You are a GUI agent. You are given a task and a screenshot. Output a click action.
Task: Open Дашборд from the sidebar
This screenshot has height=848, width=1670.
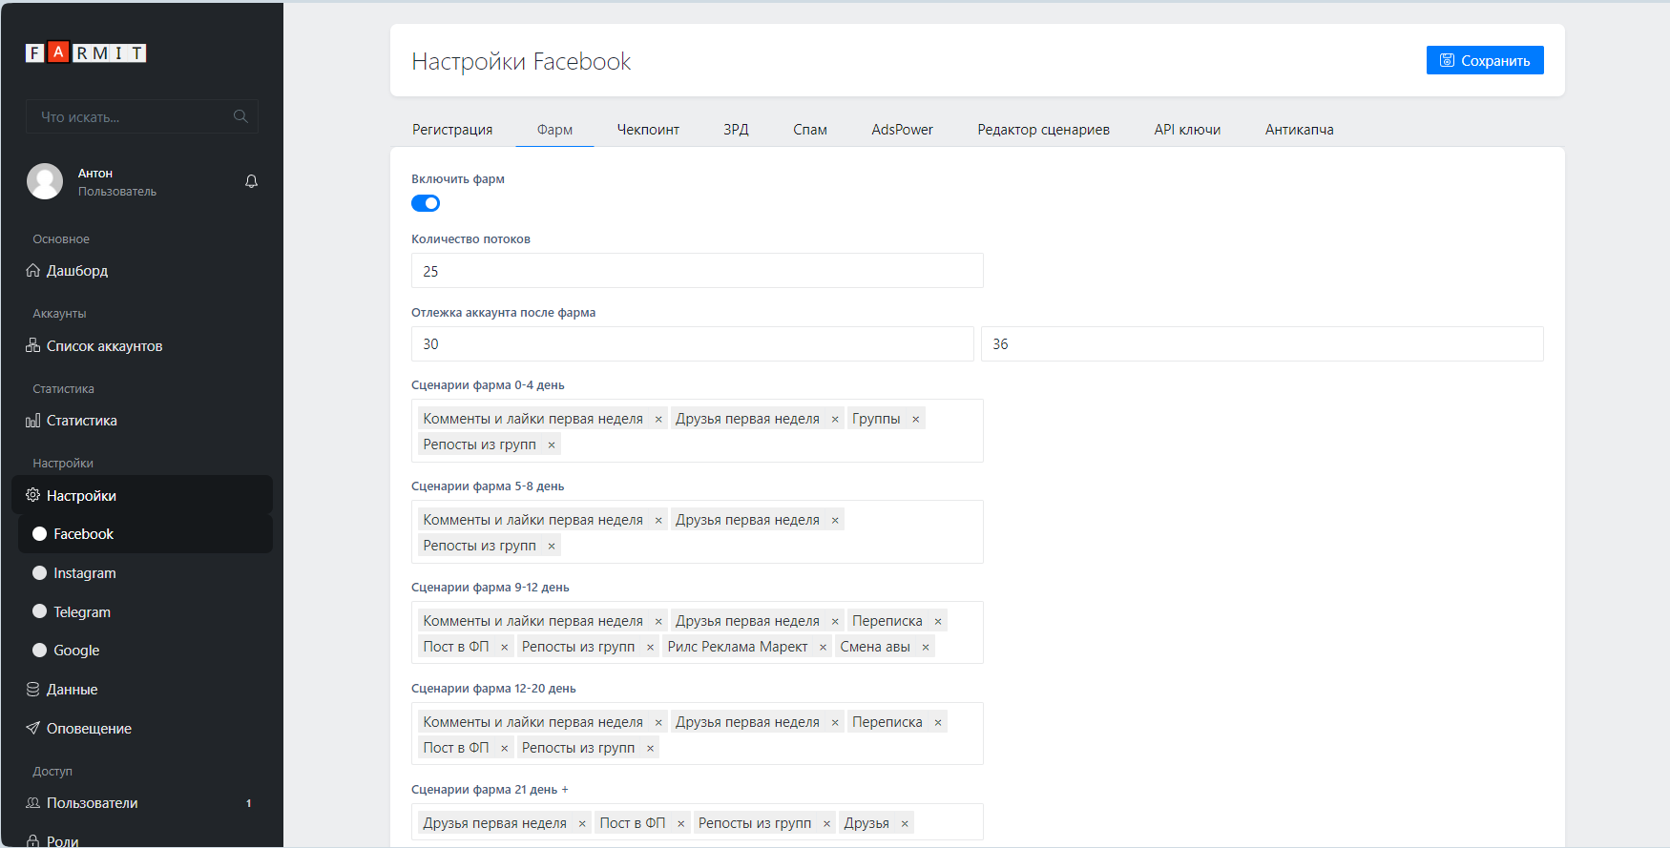click(76, 271)
